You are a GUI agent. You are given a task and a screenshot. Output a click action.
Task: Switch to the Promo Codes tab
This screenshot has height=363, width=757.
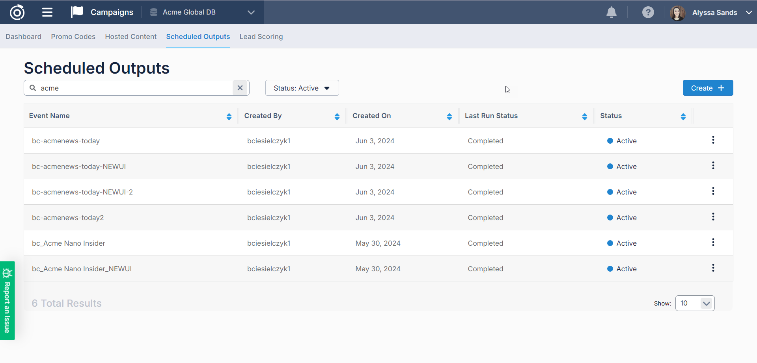pos(73,37)
